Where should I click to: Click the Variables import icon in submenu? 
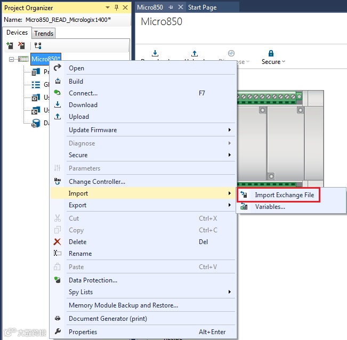point(244,206)
